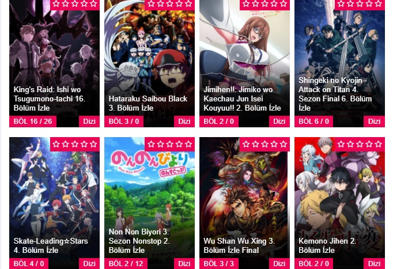Click star rating on Non Non Biyori card
This screenshot has width=393, height=269.
coord(169,144)
